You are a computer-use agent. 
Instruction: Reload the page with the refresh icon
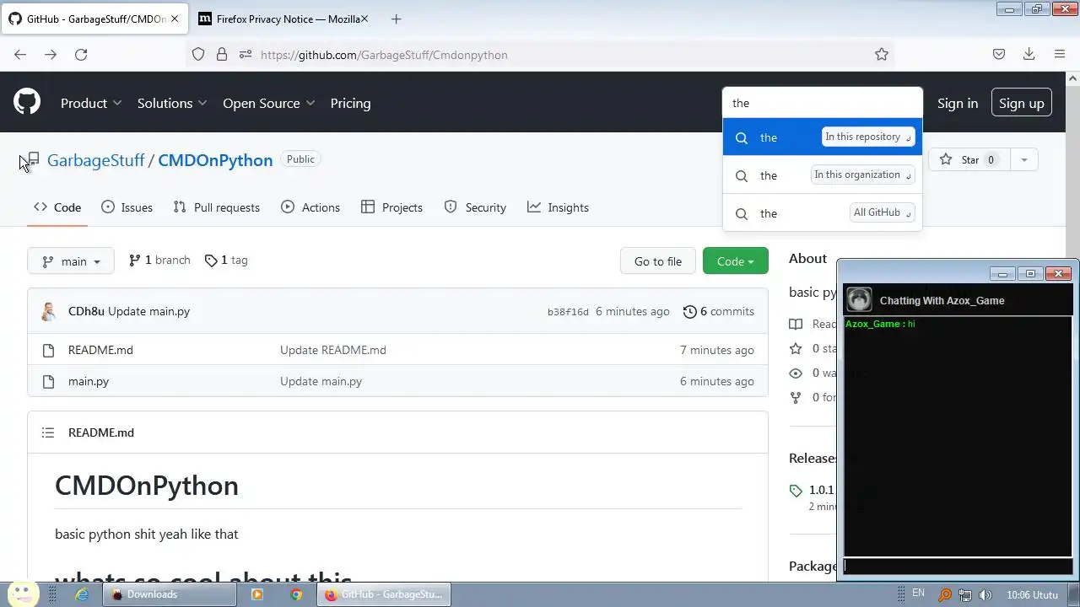click(x=81, y=55)
